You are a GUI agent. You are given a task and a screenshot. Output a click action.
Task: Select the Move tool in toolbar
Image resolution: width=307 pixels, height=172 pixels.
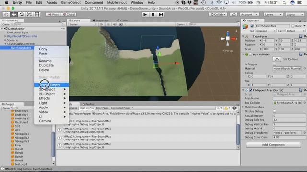[14, 14]
